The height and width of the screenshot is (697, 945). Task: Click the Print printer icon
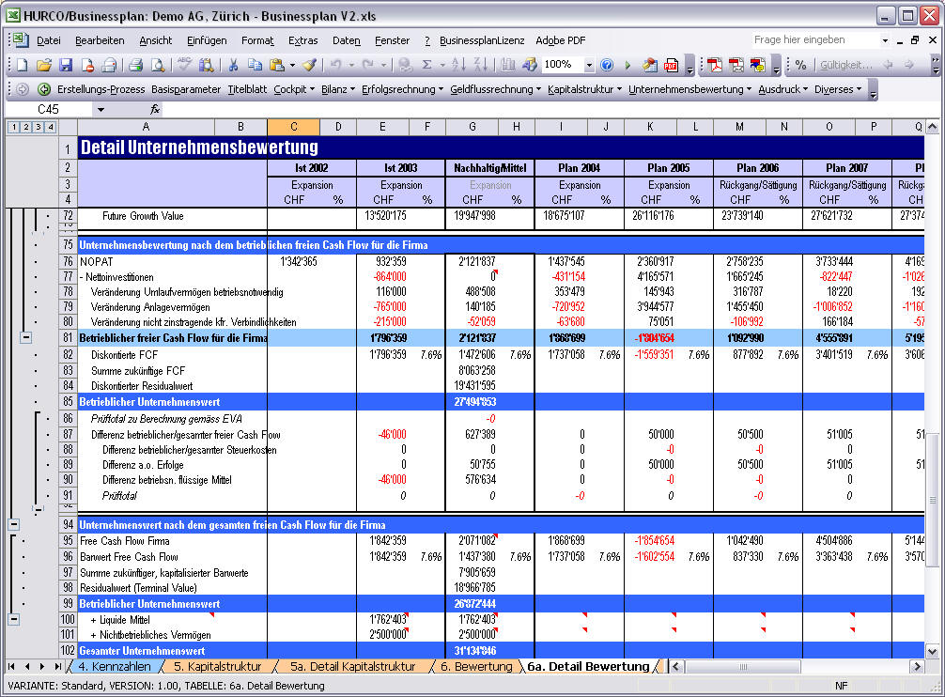tap(135, 65)
